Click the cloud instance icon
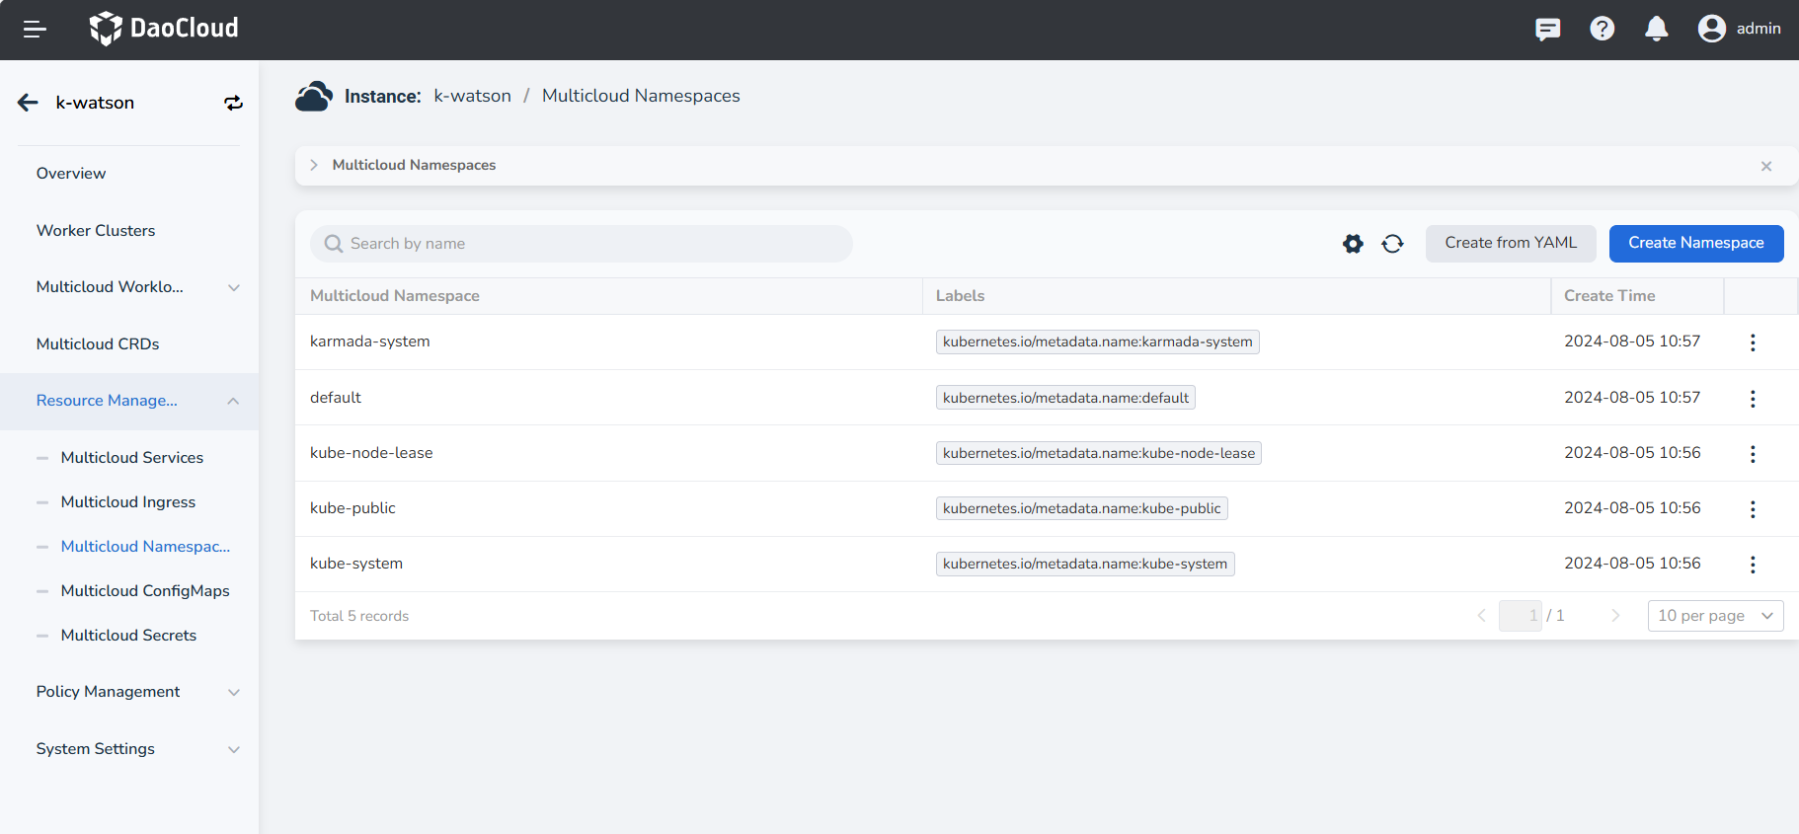Image resolution: width=1799 pixels, height=834 pixels. coord(314,97)
